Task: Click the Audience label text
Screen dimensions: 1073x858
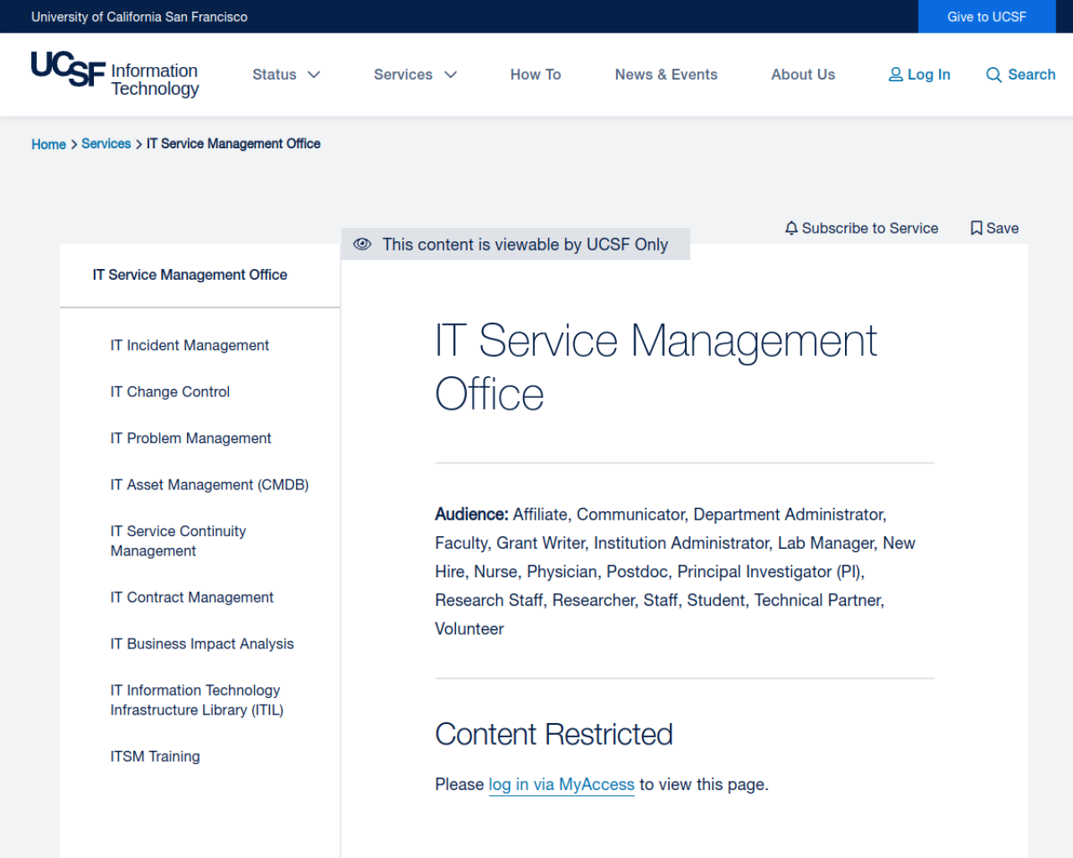Action: [x=471, y=514]
